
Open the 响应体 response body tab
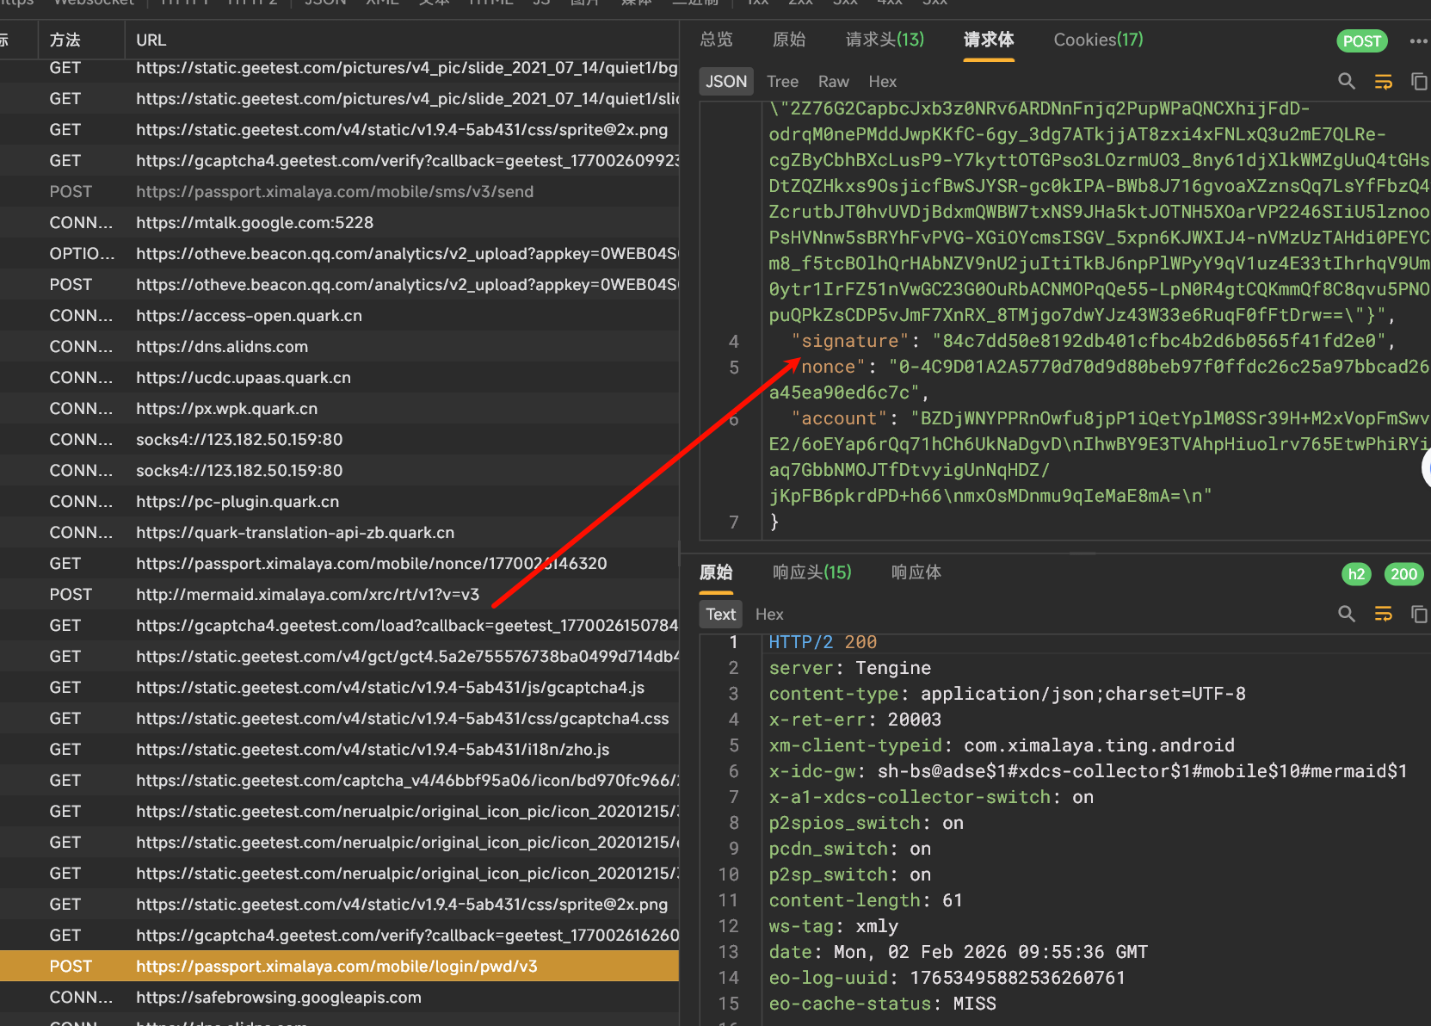pyautogui.click(x=916, y=572)
